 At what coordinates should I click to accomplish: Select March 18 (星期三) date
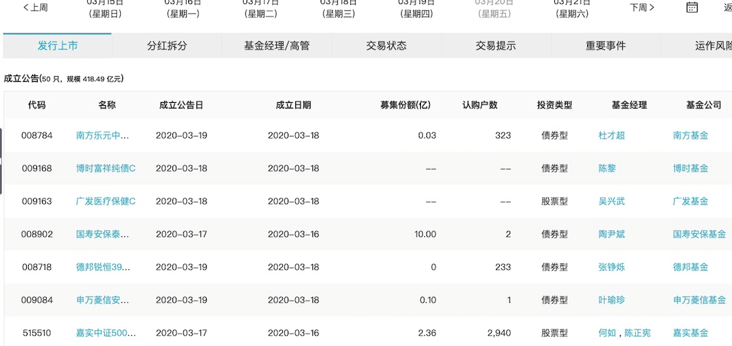click(x=339, y=8)
